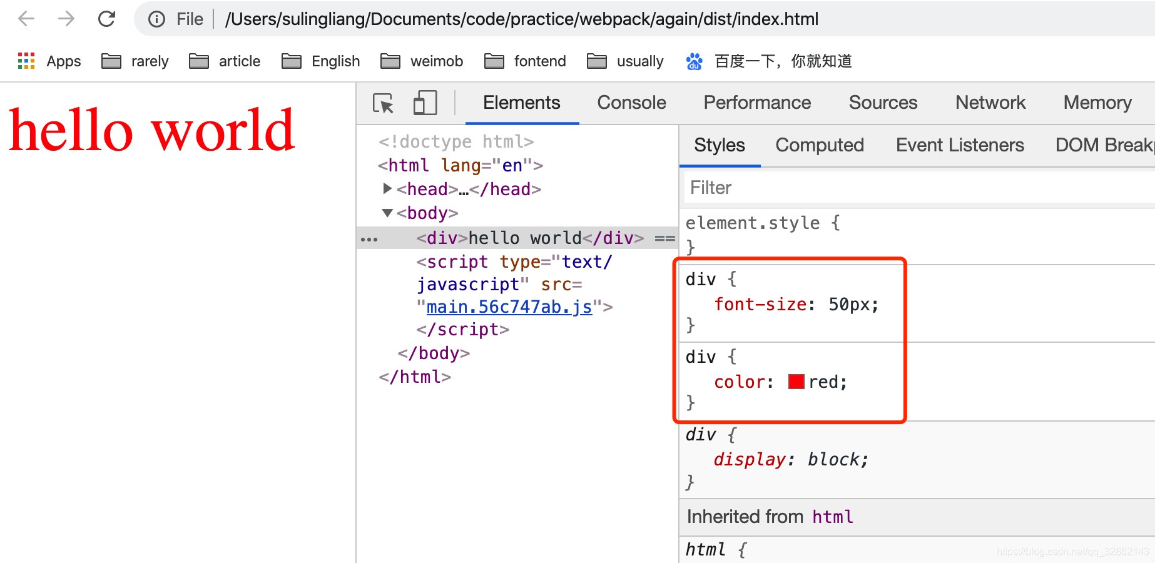Activate the inspect element picker tool
Screen dimensions: 1155x563
click(x=383, y=103)
